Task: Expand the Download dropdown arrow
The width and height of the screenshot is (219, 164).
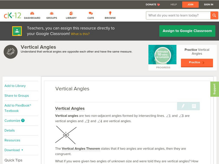Action: point(22,150)
